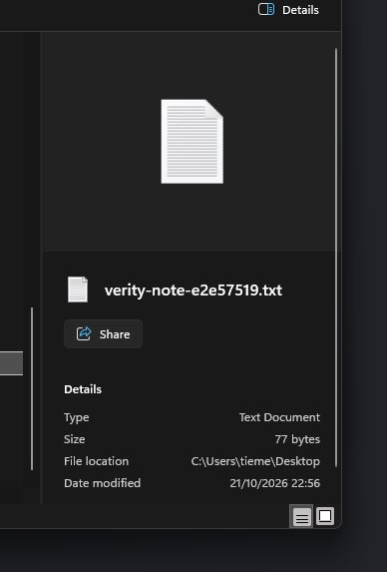This screenshot has width=387, height=572.
Task: Click the 'Text Document' type value
Action: tap(279, 417)
